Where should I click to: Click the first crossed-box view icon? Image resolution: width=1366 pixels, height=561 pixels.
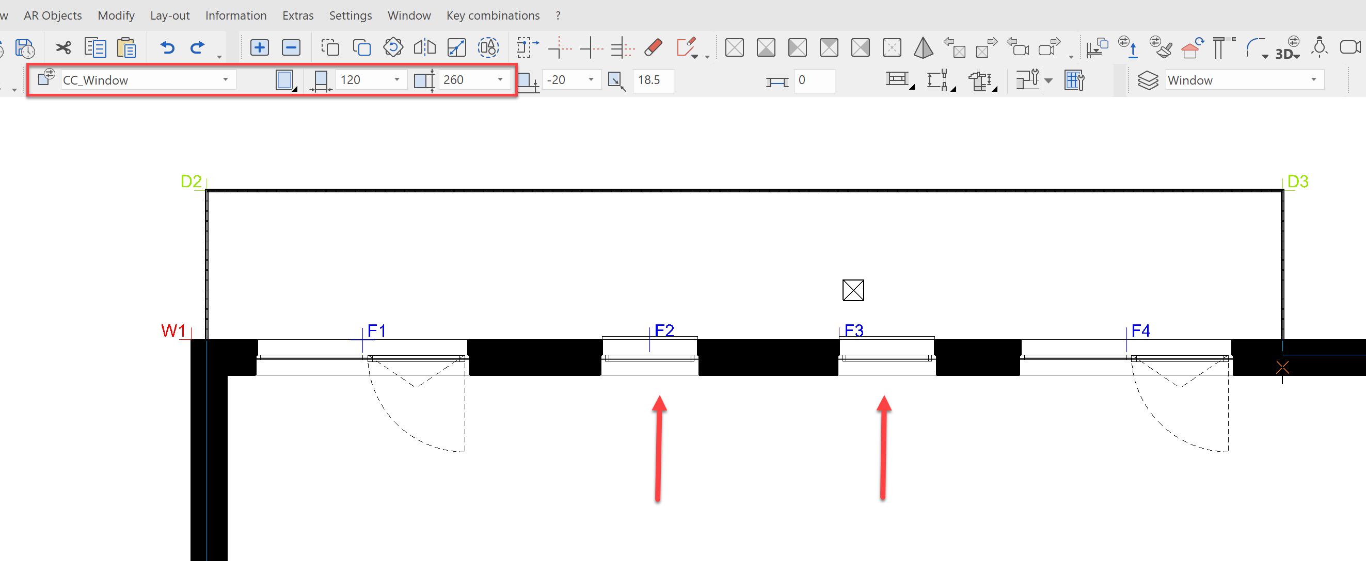click(x=735, y=48)
